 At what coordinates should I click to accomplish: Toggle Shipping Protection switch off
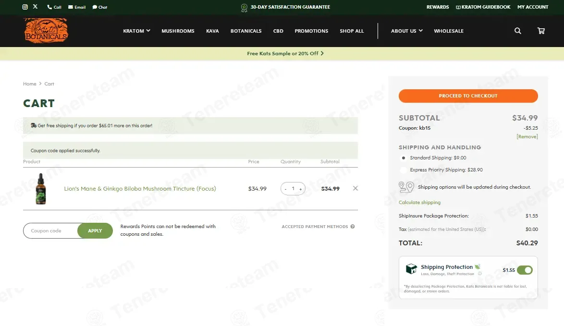pyautogui.click(x=525, y=270)
